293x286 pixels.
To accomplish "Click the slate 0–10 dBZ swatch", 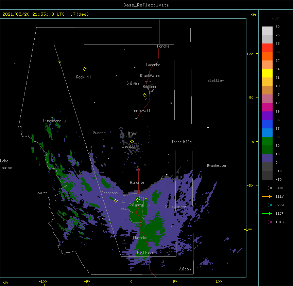I will coord(267,158).
